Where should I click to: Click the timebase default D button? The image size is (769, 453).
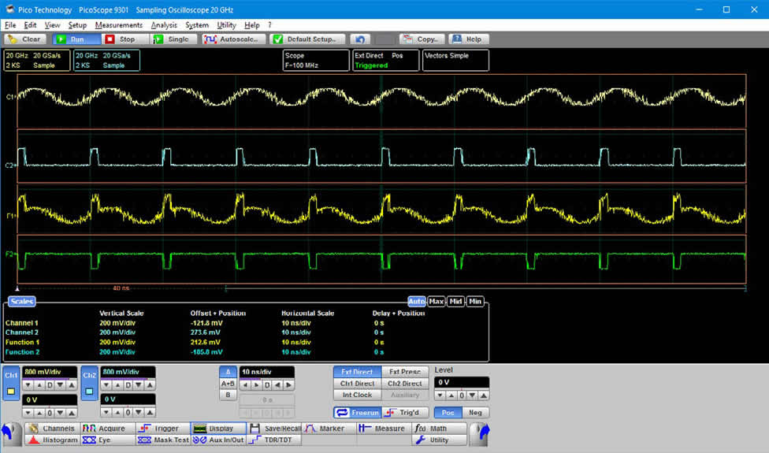(267, 385)
